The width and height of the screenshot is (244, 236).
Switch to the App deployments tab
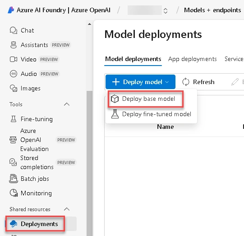192,59
